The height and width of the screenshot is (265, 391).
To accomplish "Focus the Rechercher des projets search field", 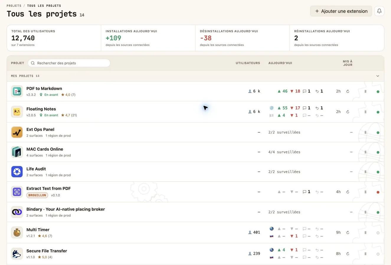I will (69, 63).
